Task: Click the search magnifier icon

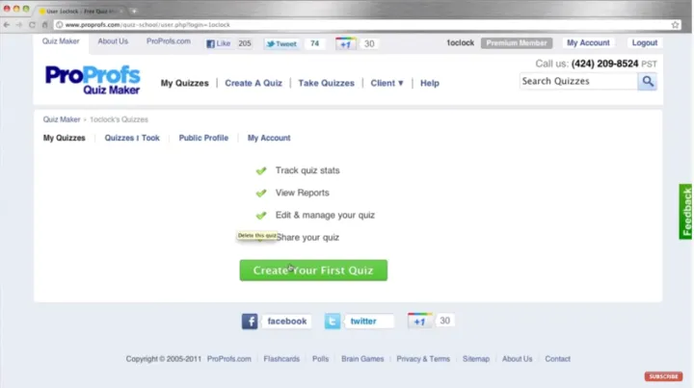Action: click(x=648, y=81)
